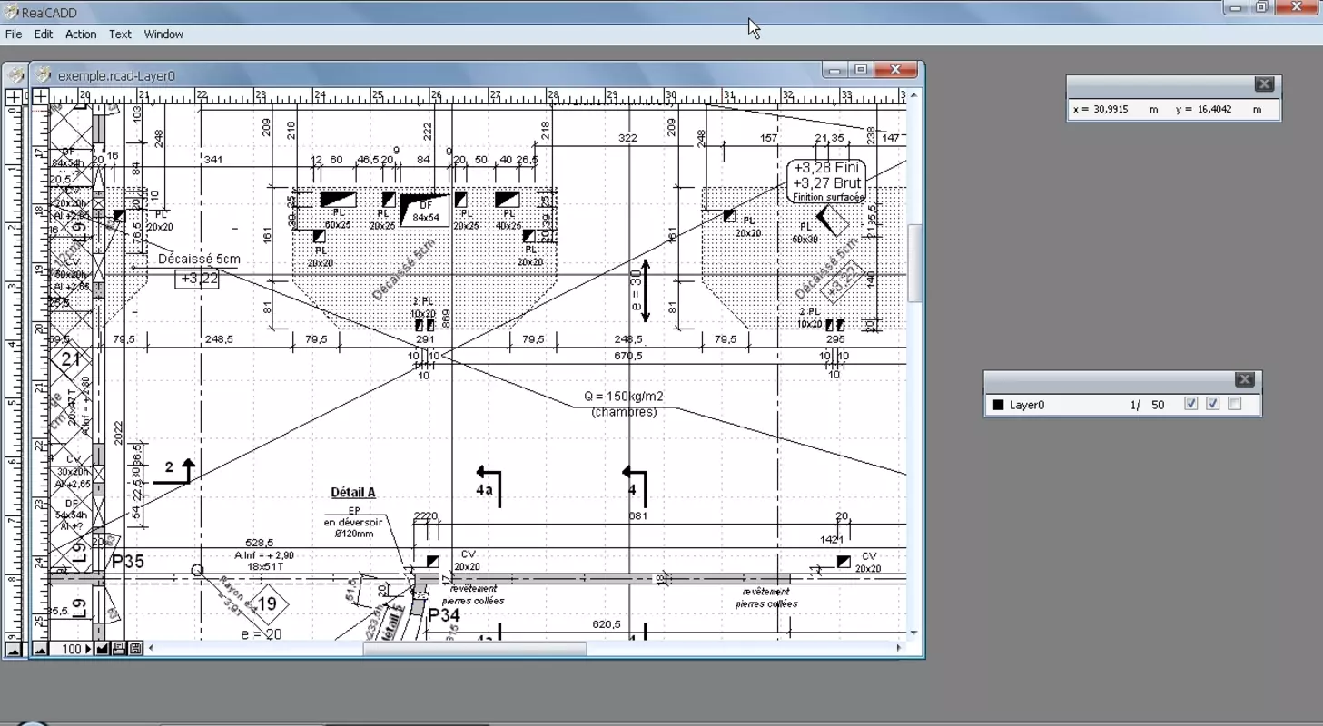Open the Window menu
Viewport: 1323px width, 726px height.
pyautogui.click(x=163, y=34)
